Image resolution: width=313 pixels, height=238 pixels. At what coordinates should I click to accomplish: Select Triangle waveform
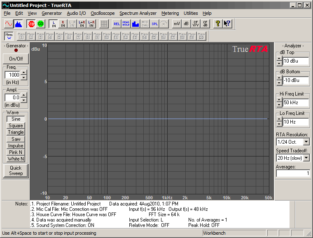click(16, 132)
